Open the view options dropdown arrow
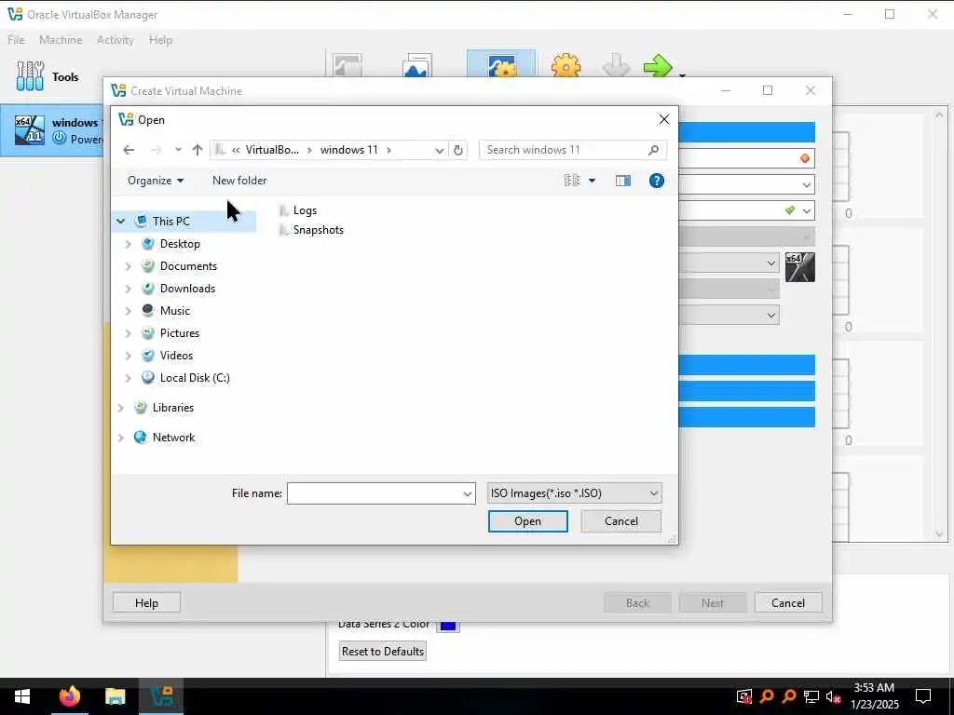954x715 pixels. pos(592,181)
